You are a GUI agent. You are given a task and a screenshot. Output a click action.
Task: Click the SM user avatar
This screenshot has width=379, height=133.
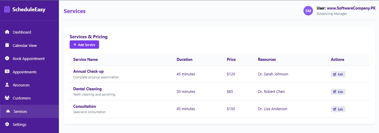point(308,11)
